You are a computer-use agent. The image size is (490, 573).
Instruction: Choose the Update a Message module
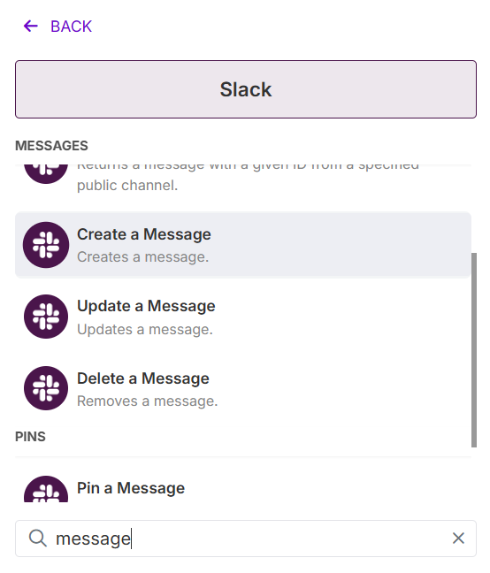[x=243, y=317]
